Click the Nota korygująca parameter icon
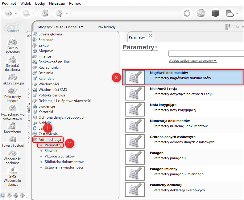 135,109
